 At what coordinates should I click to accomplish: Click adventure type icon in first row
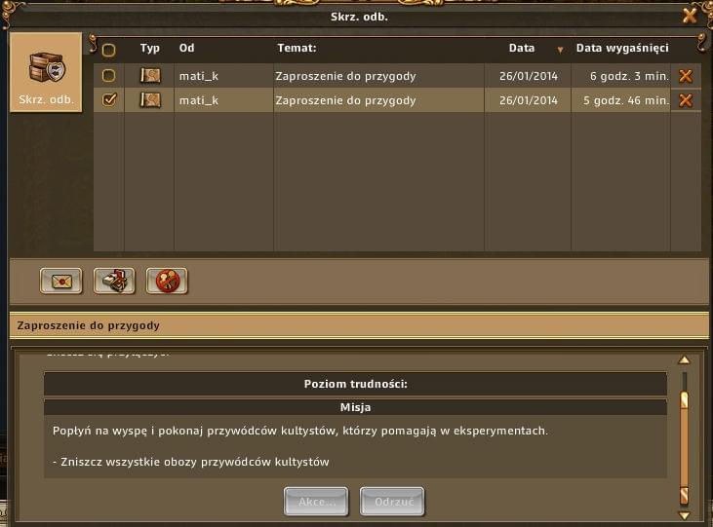click(x=150, y=75)
